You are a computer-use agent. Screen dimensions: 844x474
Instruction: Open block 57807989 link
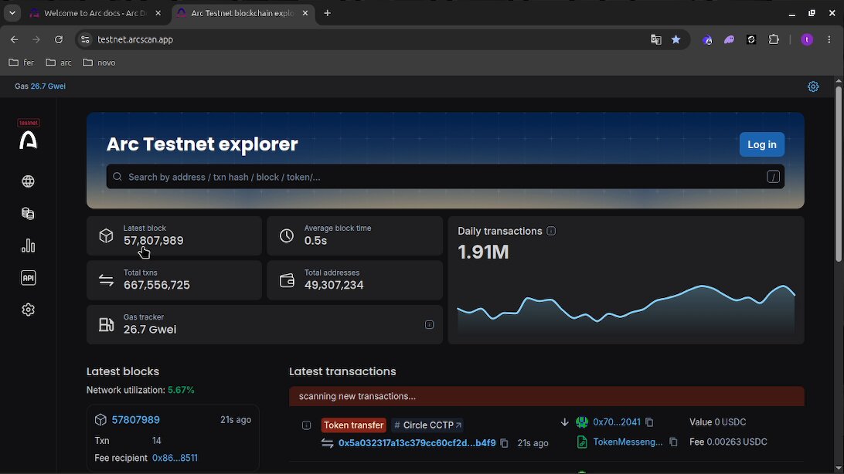[x=136, y=420]
